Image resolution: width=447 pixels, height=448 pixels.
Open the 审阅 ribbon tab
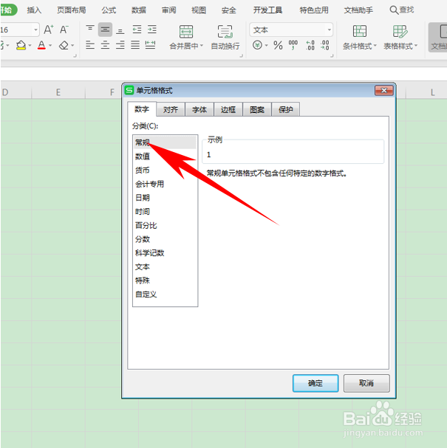[x=168, y=10]
